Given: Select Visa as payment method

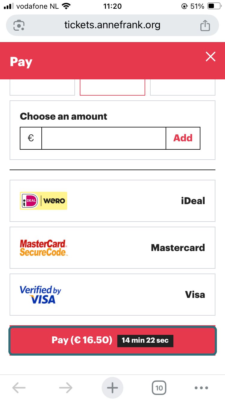Looking at the screenshot, I should (x=112, y=295).
